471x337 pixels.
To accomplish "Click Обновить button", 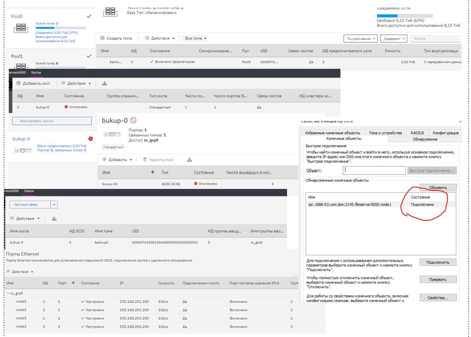I will pyautogui.click(x=438, y=187).
